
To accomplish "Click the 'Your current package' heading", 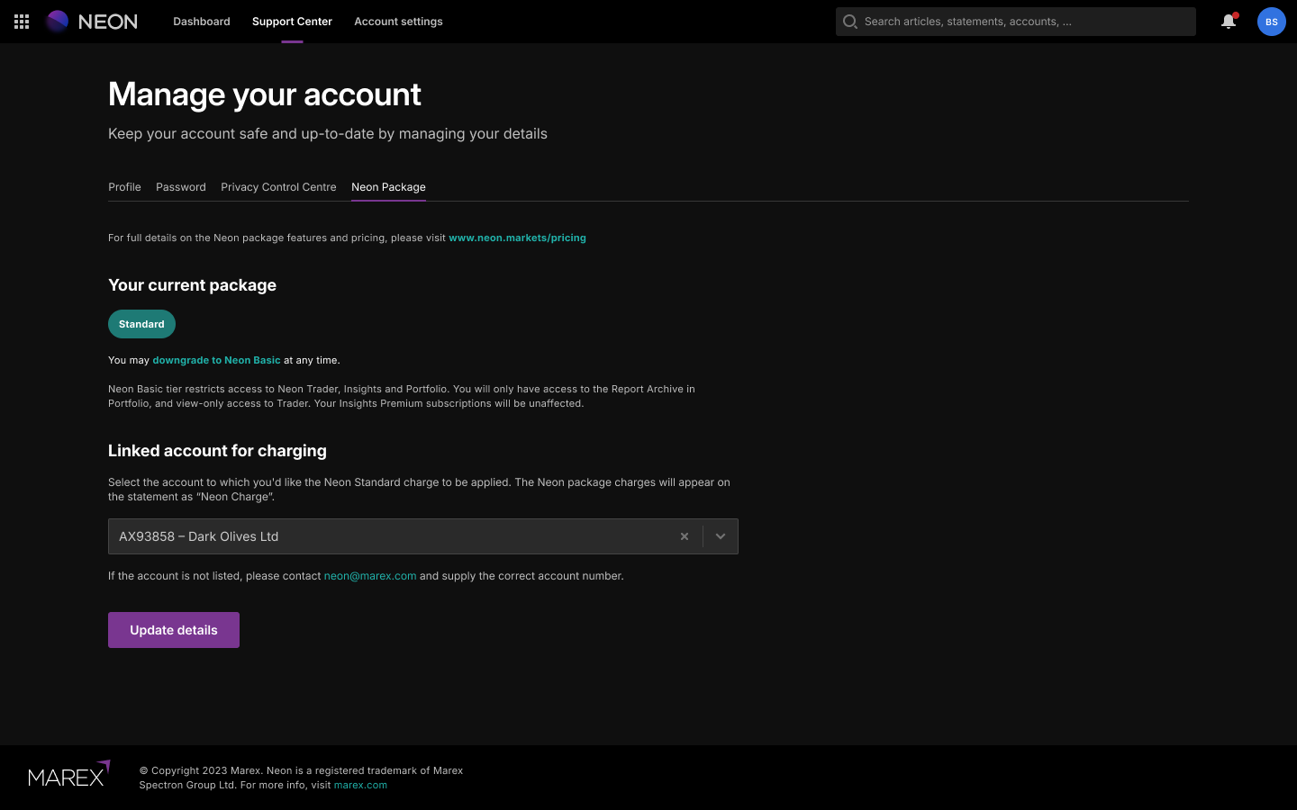I will click(x=192, y=285).
